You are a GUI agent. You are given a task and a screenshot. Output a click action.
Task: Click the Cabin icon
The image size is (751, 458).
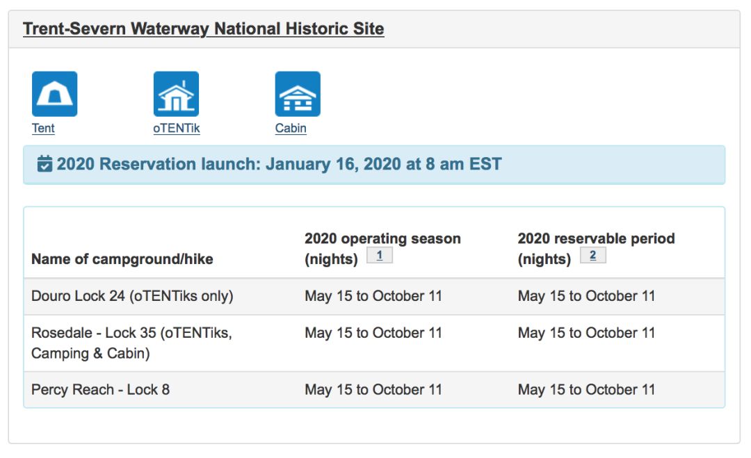click(x=298, y=94)
